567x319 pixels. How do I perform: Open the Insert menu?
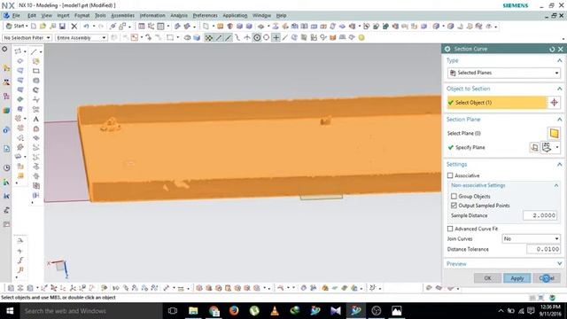click(x=63, y=16)
